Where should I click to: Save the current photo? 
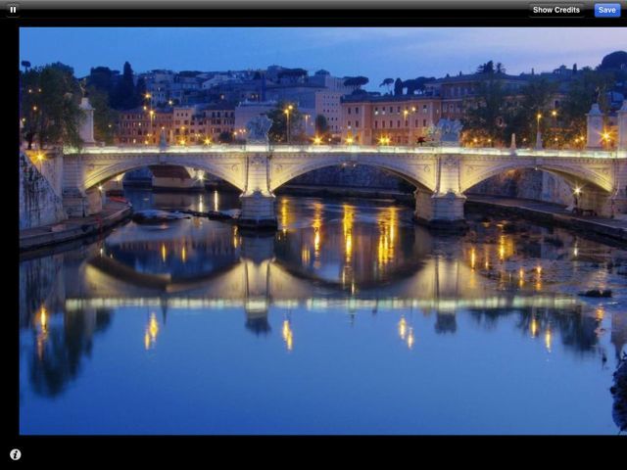pyautogui.click(x=607, y=10)
